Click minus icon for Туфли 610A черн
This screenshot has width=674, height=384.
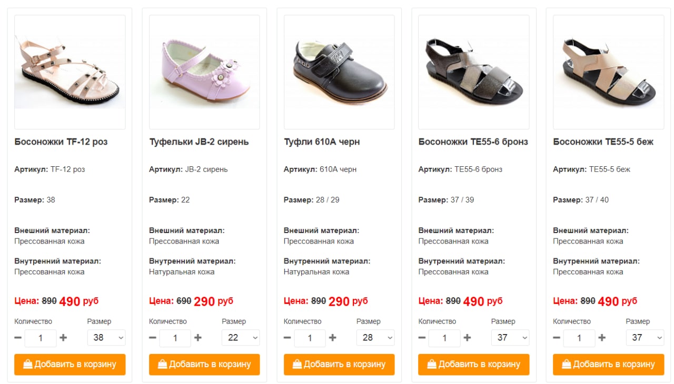[288, 338]
